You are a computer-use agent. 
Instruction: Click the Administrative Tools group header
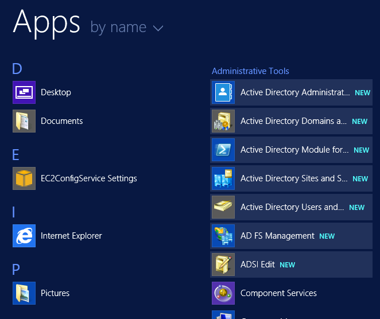tap(250, 71)
